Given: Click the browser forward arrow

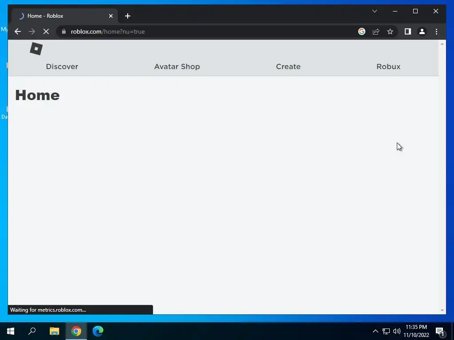Looking at the screenshot, I should pyautogui.click(x=32, y=31).
